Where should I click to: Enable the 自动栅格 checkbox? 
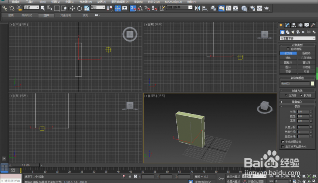pyautogui.click(x=288, y=49)
